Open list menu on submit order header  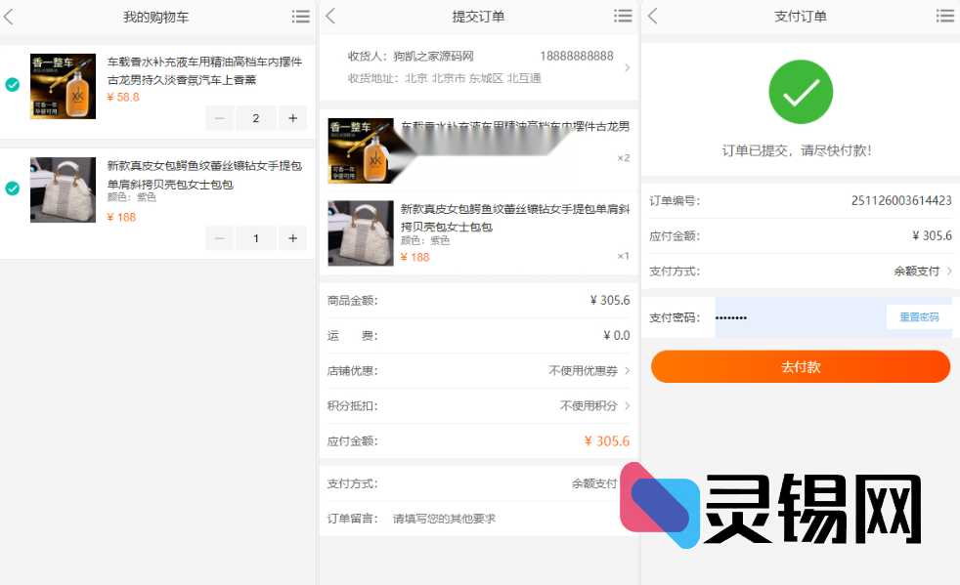623,17
